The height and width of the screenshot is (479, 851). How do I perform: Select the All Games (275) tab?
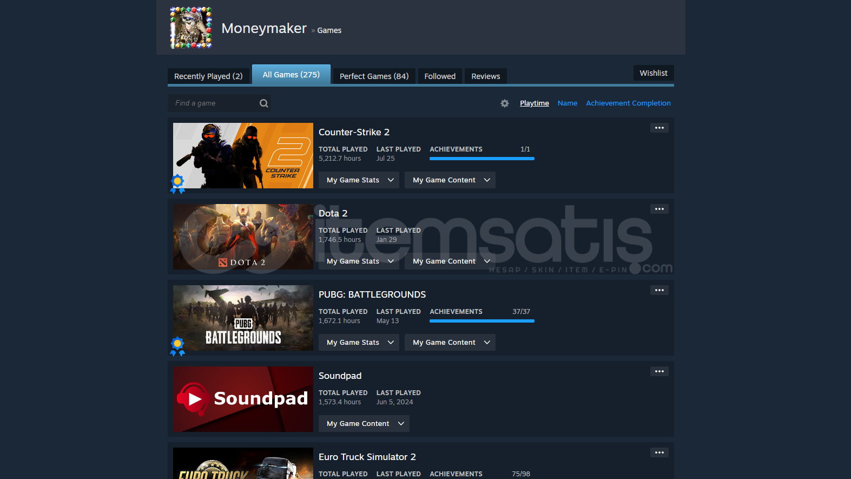click(291, 75)
